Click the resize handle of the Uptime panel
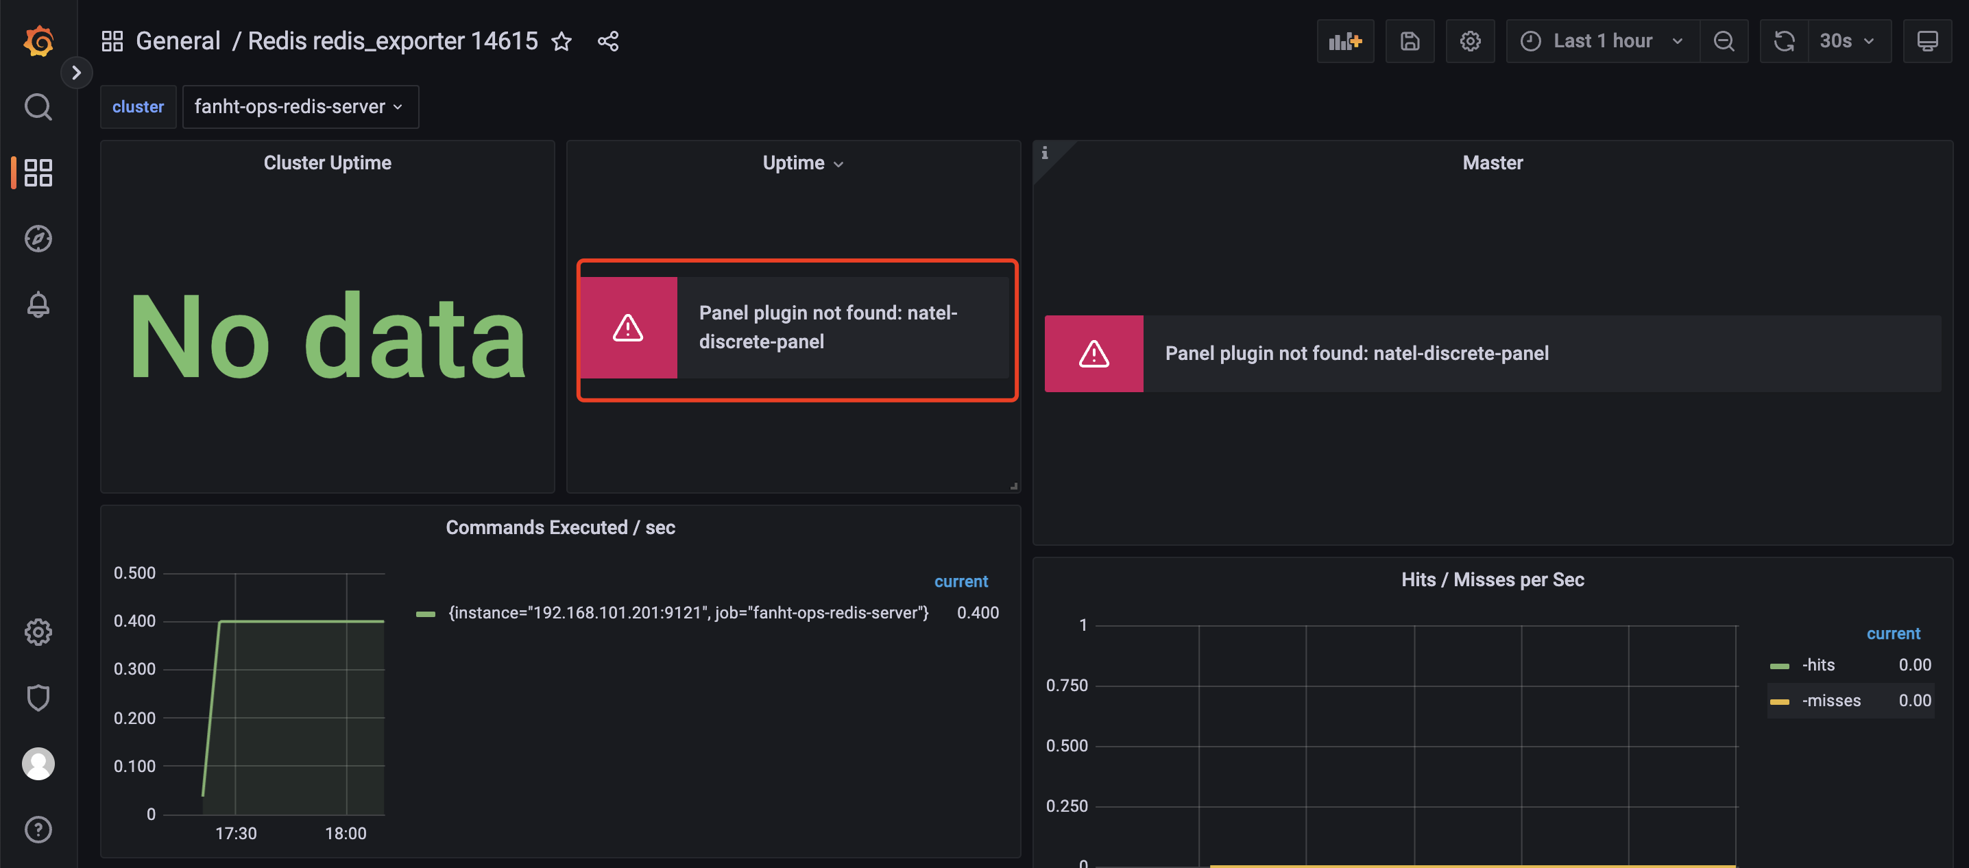 pyautogui.click(x=1013, y=485)
